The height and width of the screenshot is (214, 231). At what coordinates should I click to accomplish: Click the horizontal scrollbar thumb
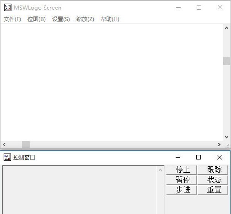pos(26,144)
